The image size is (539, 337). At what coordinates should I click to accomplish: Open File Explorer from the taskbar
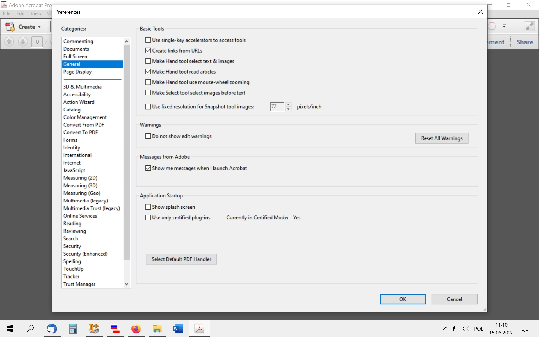[x=157, y=329]
